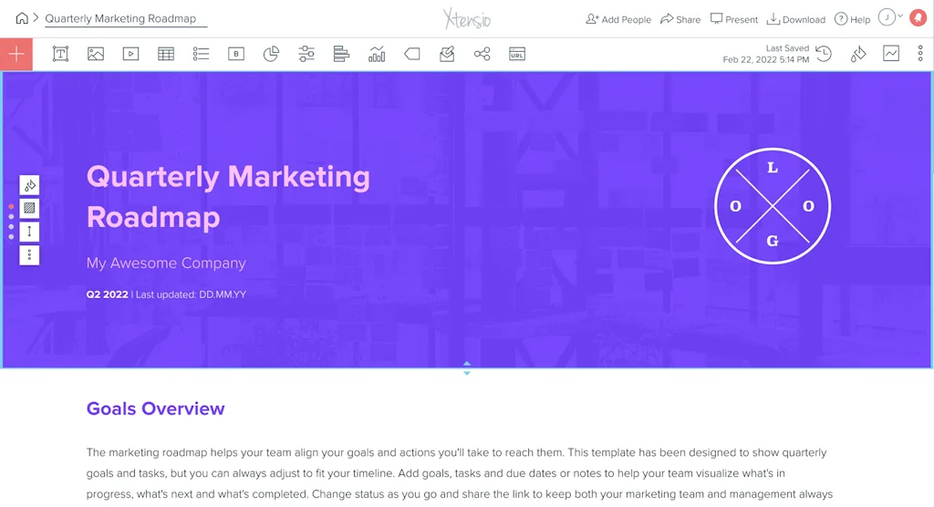Add the social share links module
The height and width of the screenshot is (507, 934).
pos(483,55)
